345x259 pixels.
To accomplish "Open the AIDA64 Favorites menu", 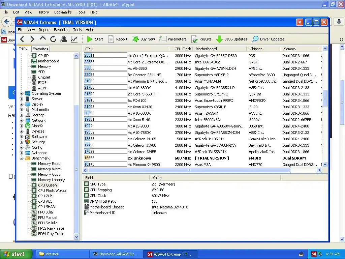I will tap(62, 30).
